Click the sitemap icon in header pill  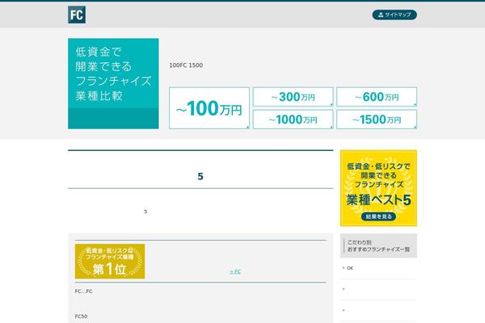[381, 15]
